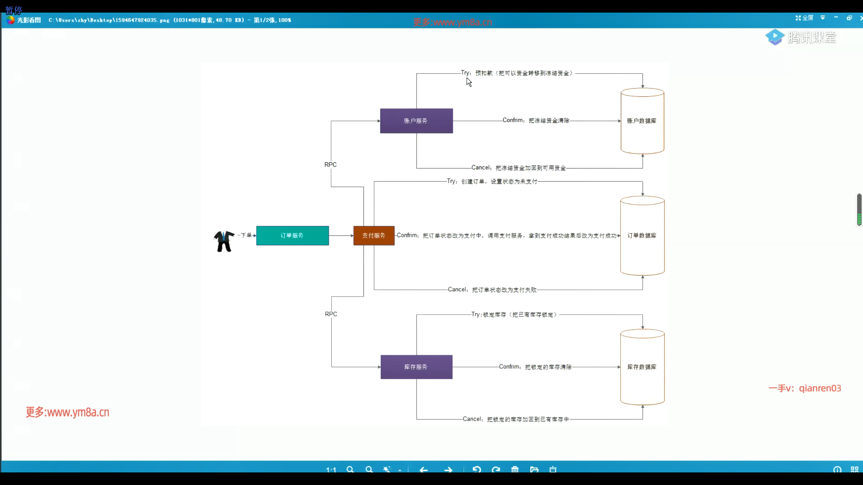This screenshot has height=485, width=863.
Task: Click the zoom in magnifier icon
Action: [x=350, y=470]
